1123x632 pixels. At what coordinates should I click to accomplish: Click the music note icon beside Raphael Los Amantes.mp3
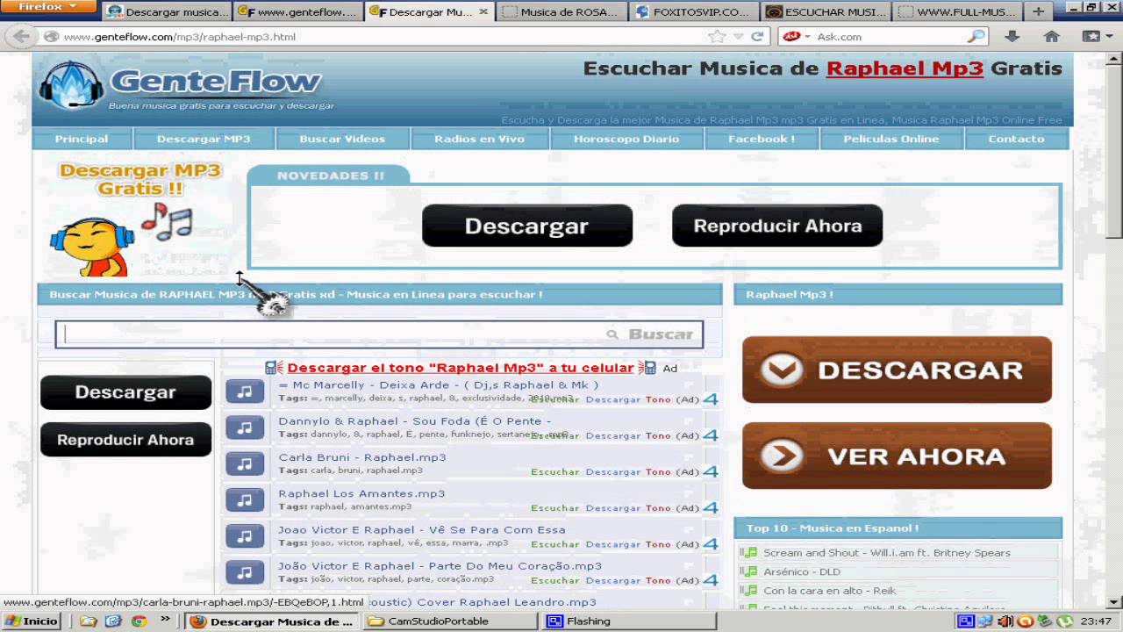(245, 499)
